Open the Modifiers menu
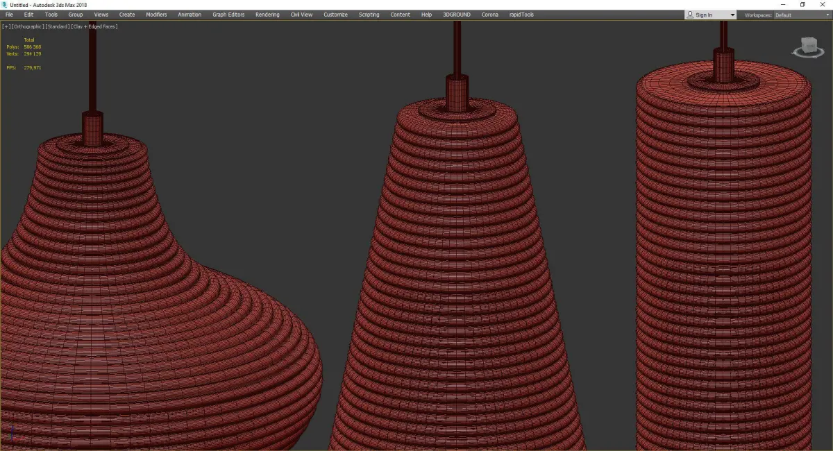Image resolution: width=833 pixels, height=451 pixels. [156, 15]
